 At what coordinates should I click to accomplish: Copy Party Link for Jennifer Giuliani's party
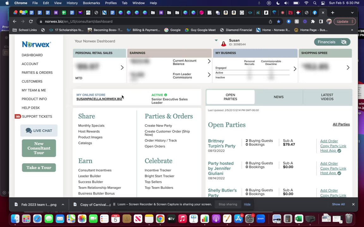pos(333,168)
